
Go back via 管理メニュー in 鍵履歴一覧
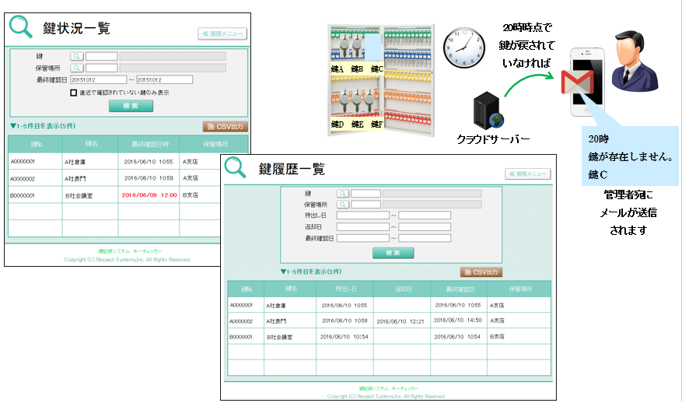[528, 173]
